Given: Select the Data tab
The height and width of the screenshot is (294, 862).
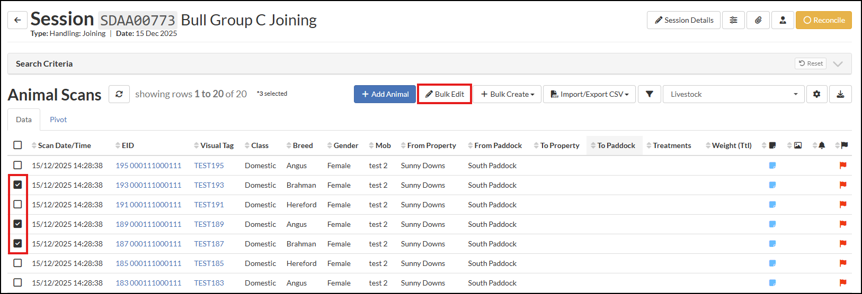Looking at the screenshot, I should tap(24, 120).
